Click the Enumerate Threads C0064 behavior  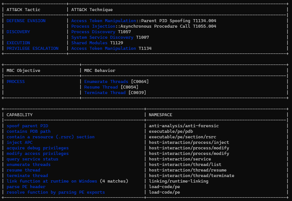click(106, 82)
